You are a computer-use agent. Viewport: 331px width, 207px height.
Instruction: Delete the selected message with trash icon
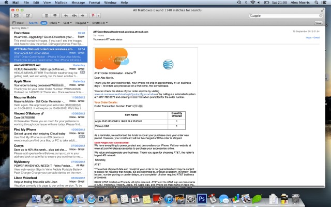47,16
